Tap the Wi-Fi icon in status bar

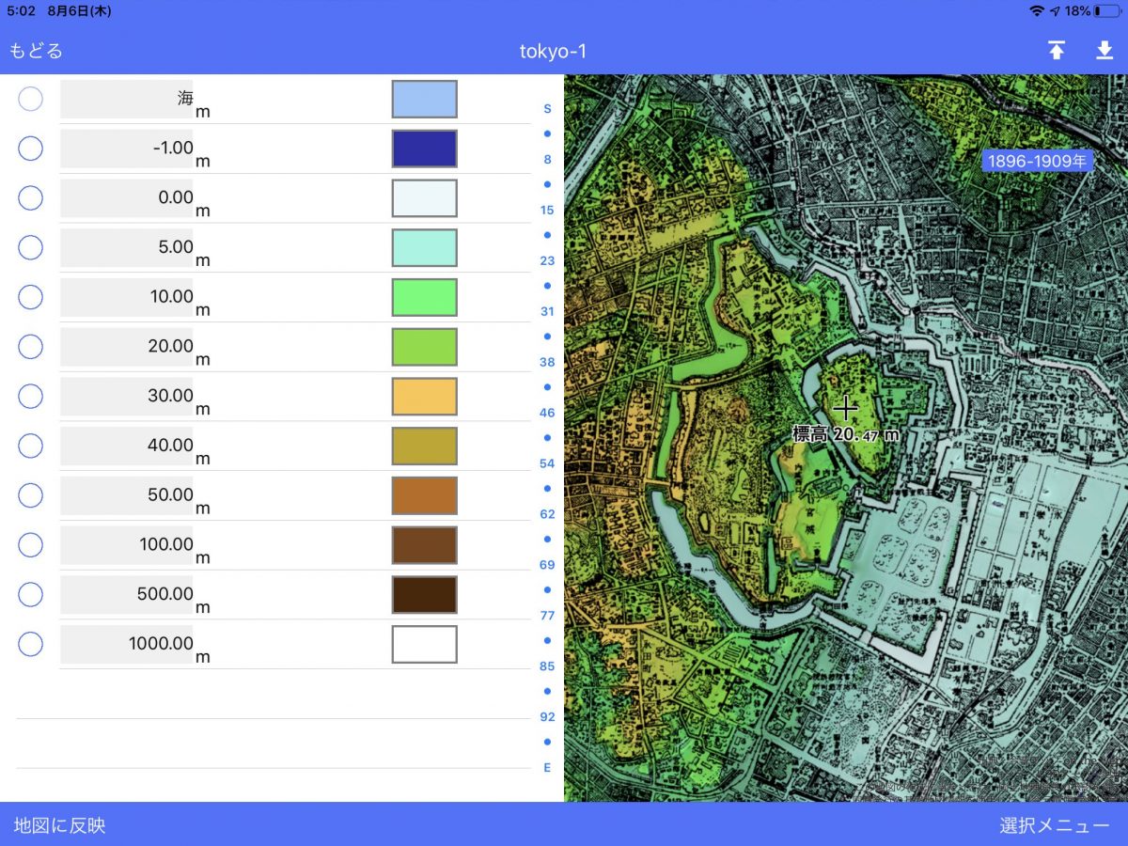(1037, 11)
